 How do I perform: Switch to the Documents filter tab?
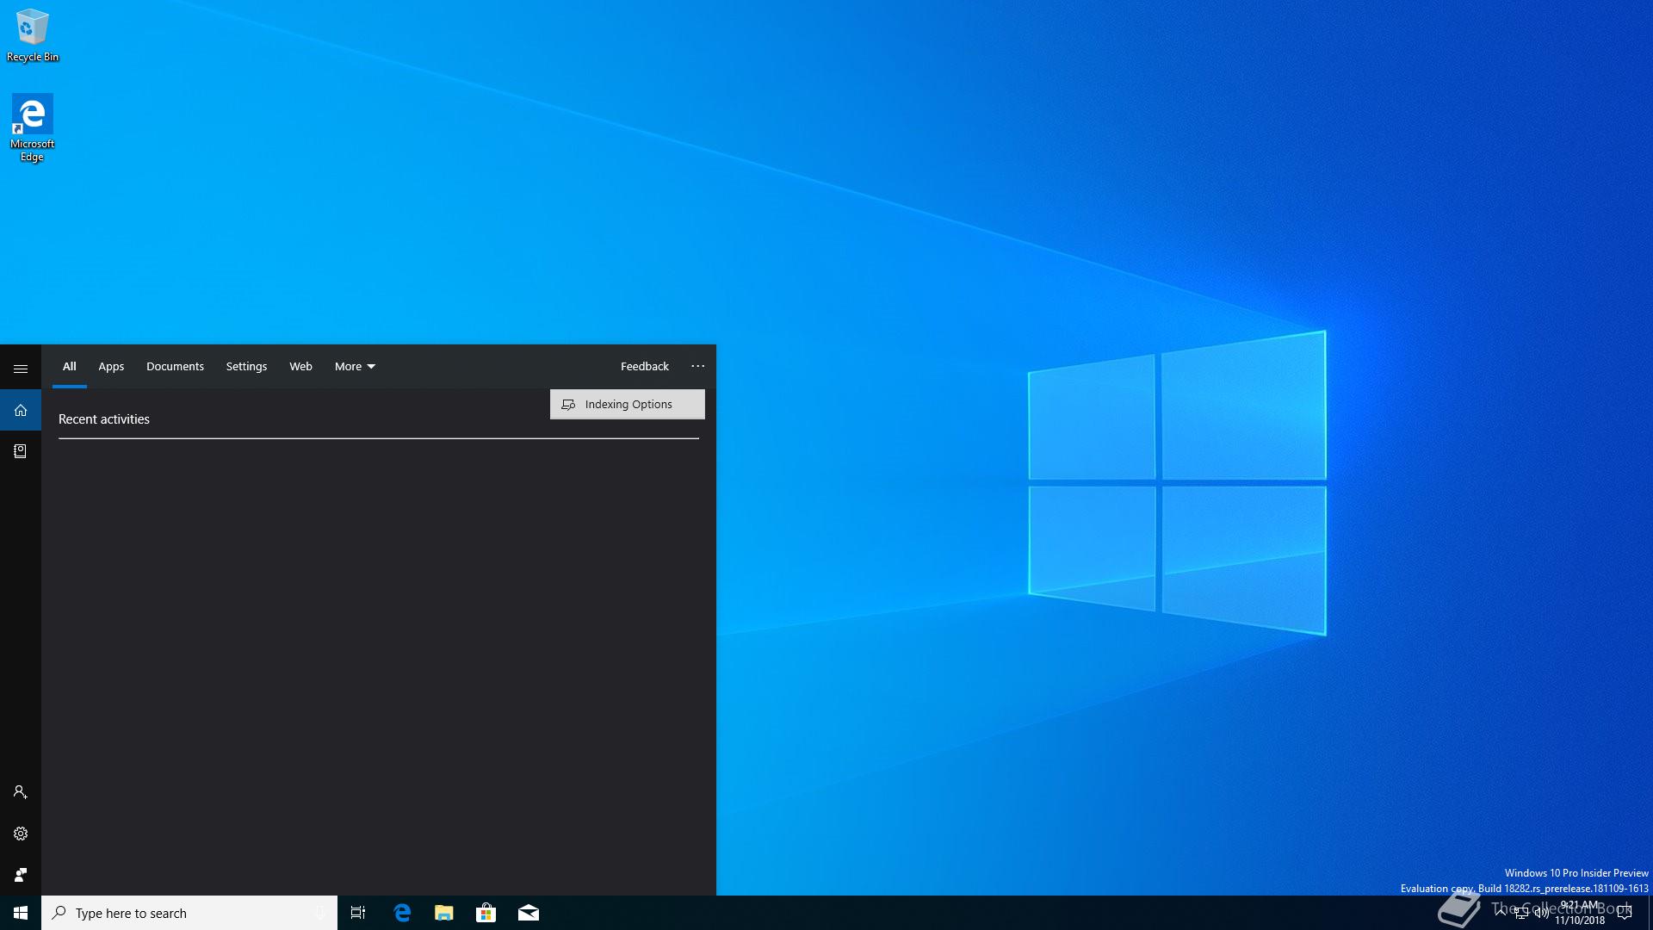(175, 366)
